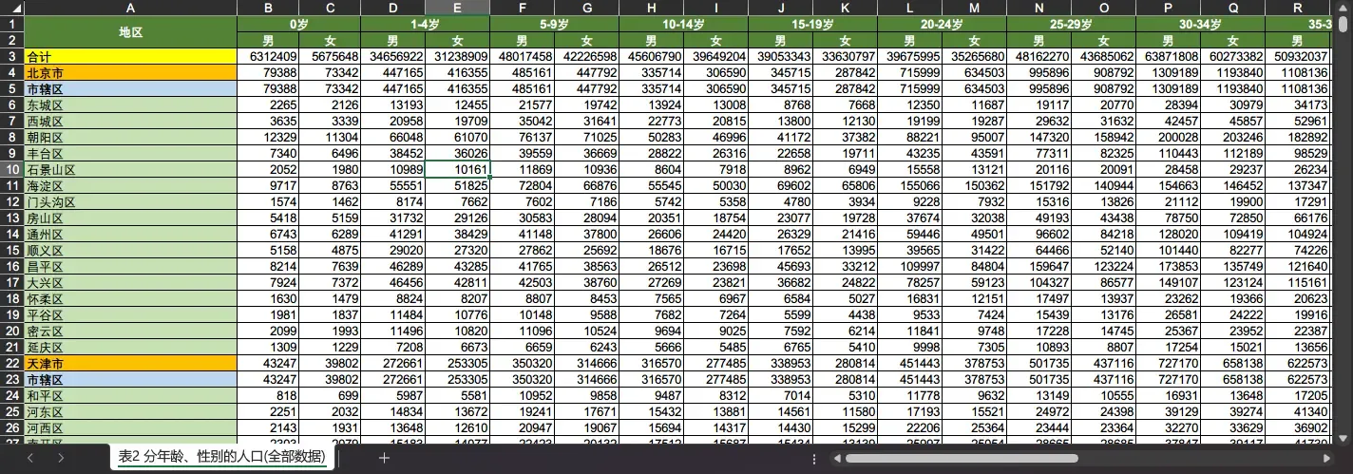Click the 天津市 row label
The image size is (1353, 474).
pyautogui.click(x=130, y=363)
